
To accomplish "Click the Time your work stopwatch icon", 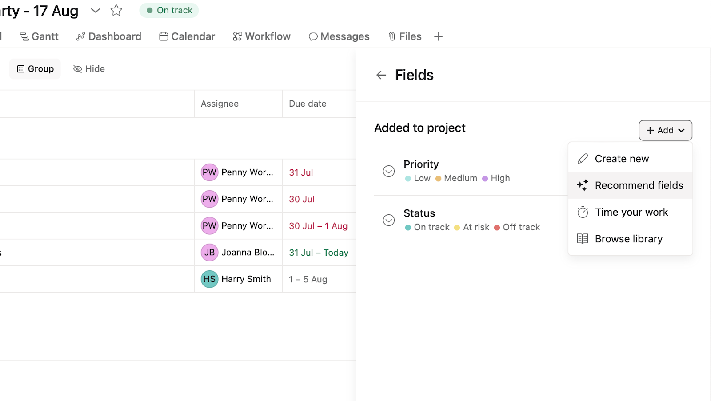I will point(583,212).
